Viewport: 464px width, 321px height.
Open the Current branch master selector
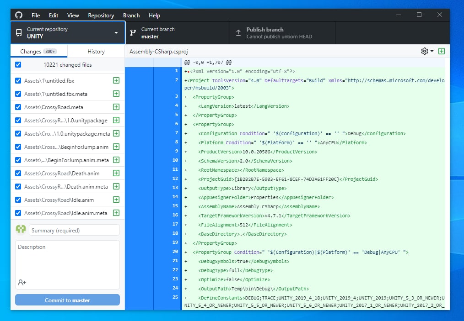[178, 33]
